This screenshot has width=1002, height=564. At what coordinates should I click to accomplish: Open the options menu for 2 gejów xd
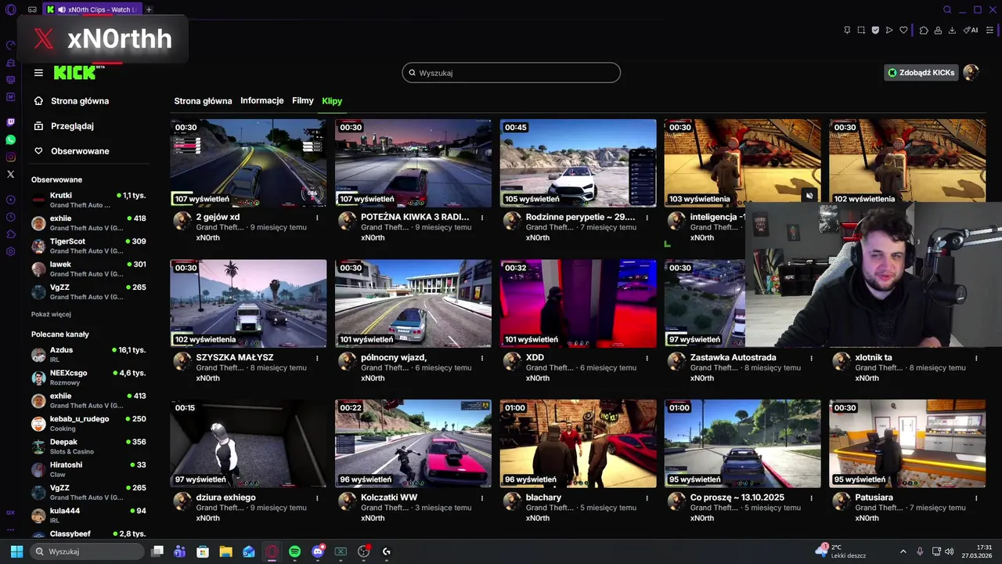click(x=317, y=217)
